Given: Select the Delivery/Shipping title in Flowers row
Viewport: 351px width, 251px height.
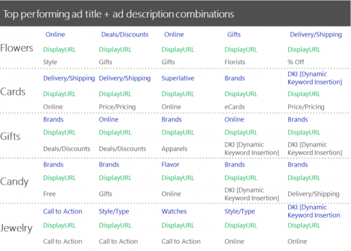Looking at the screenshot, I should 316,35.
